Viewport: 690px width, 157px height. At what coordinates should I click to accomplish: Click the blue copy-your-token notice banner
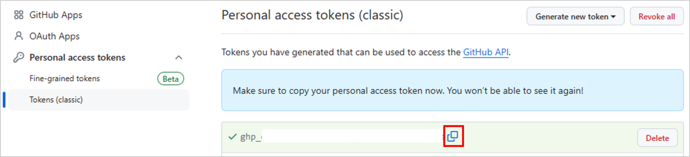[x=452, y=90]
